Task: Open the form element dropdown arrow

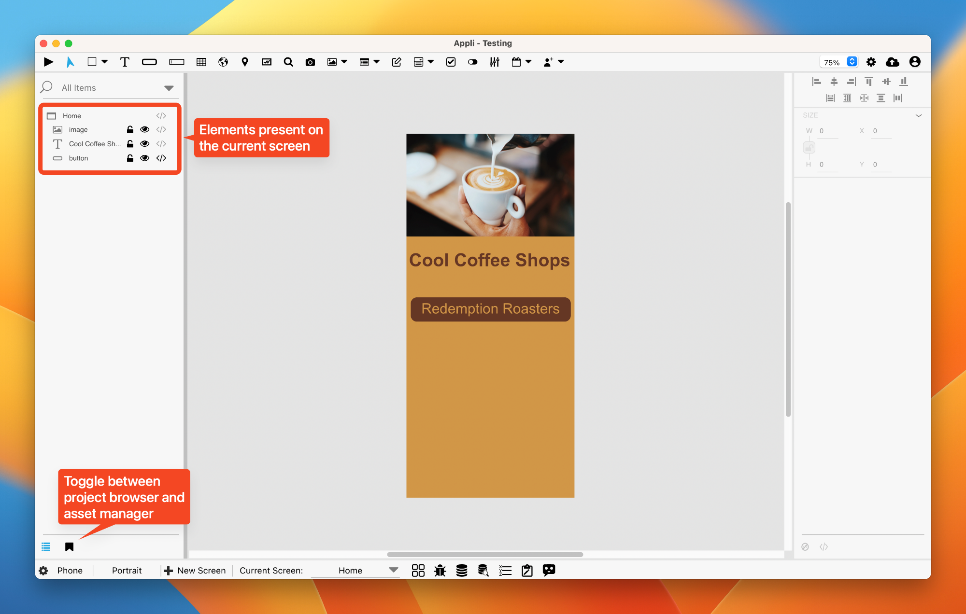Action: coord(431,62)
